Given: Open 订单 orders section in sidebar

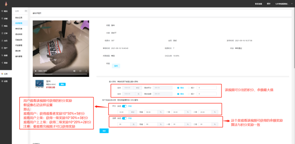Looking at the screenshot, I should (x=5, y=33).
